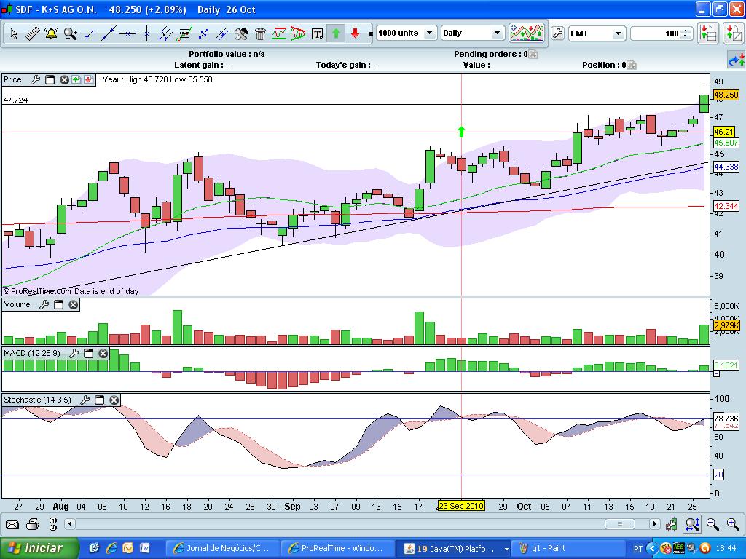Select the dotted arrow line tool
The width and height of the screenshot is (746, 559).
click(x=204, y=33)
